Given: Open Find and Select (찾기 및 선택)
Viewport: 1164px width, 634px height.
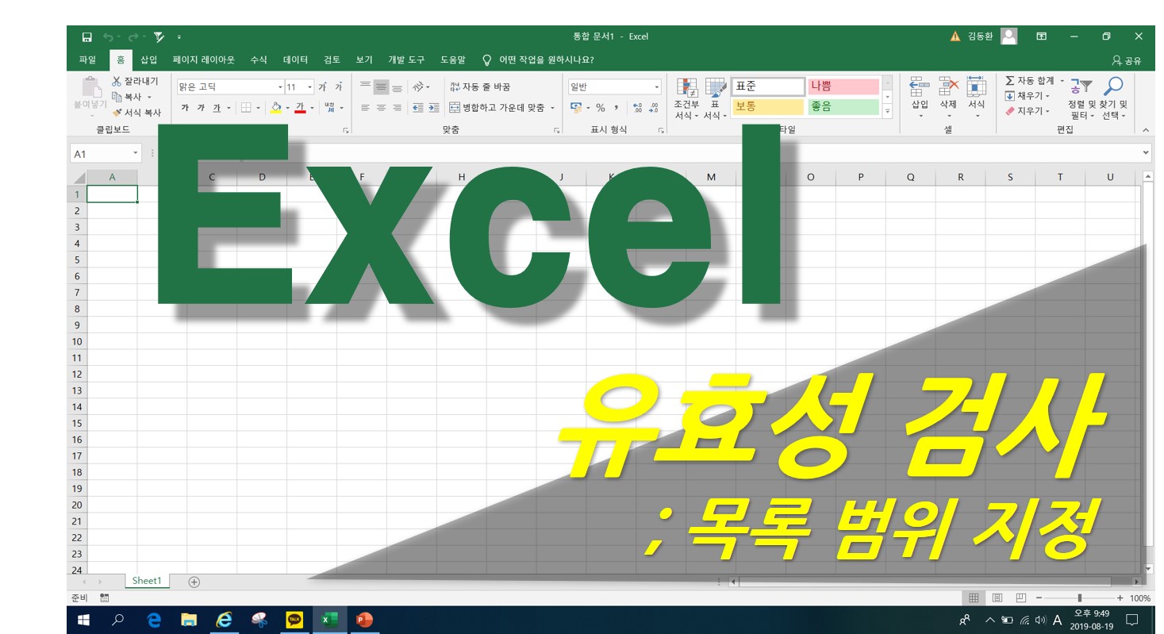Looking at the screenshot, I should point(1113,99).
